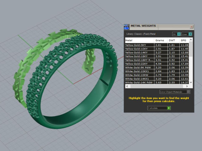Click the 3.65 grams value for 14K PdW
This screenshot has width=202, height=151.
158,83
